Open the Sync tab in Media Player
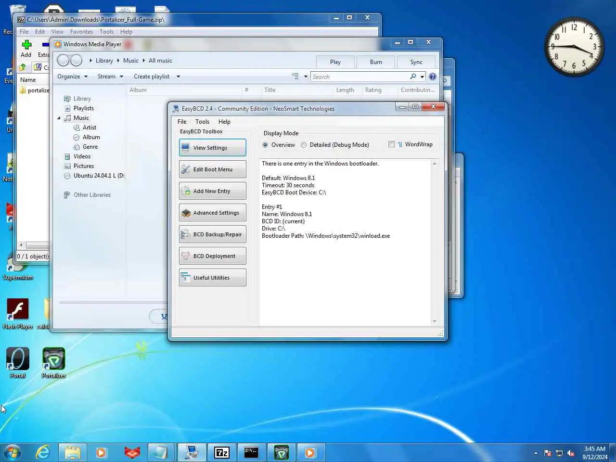This screenshot has height=462, width=616. click(416, 62)
